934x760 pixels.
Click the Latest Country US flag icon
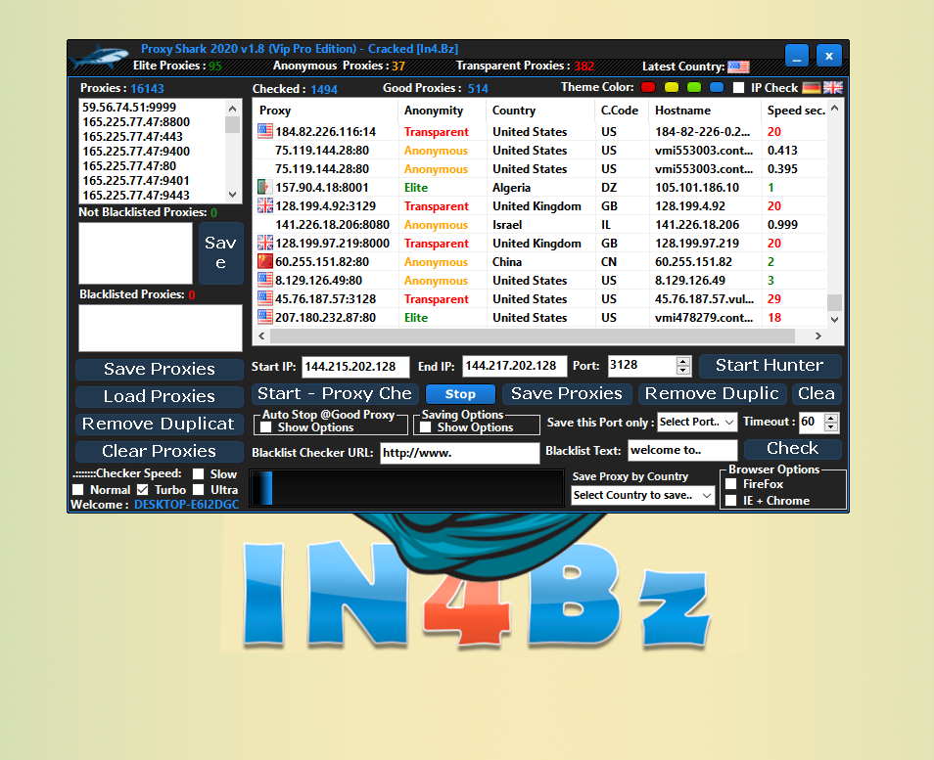coord(738,67)
